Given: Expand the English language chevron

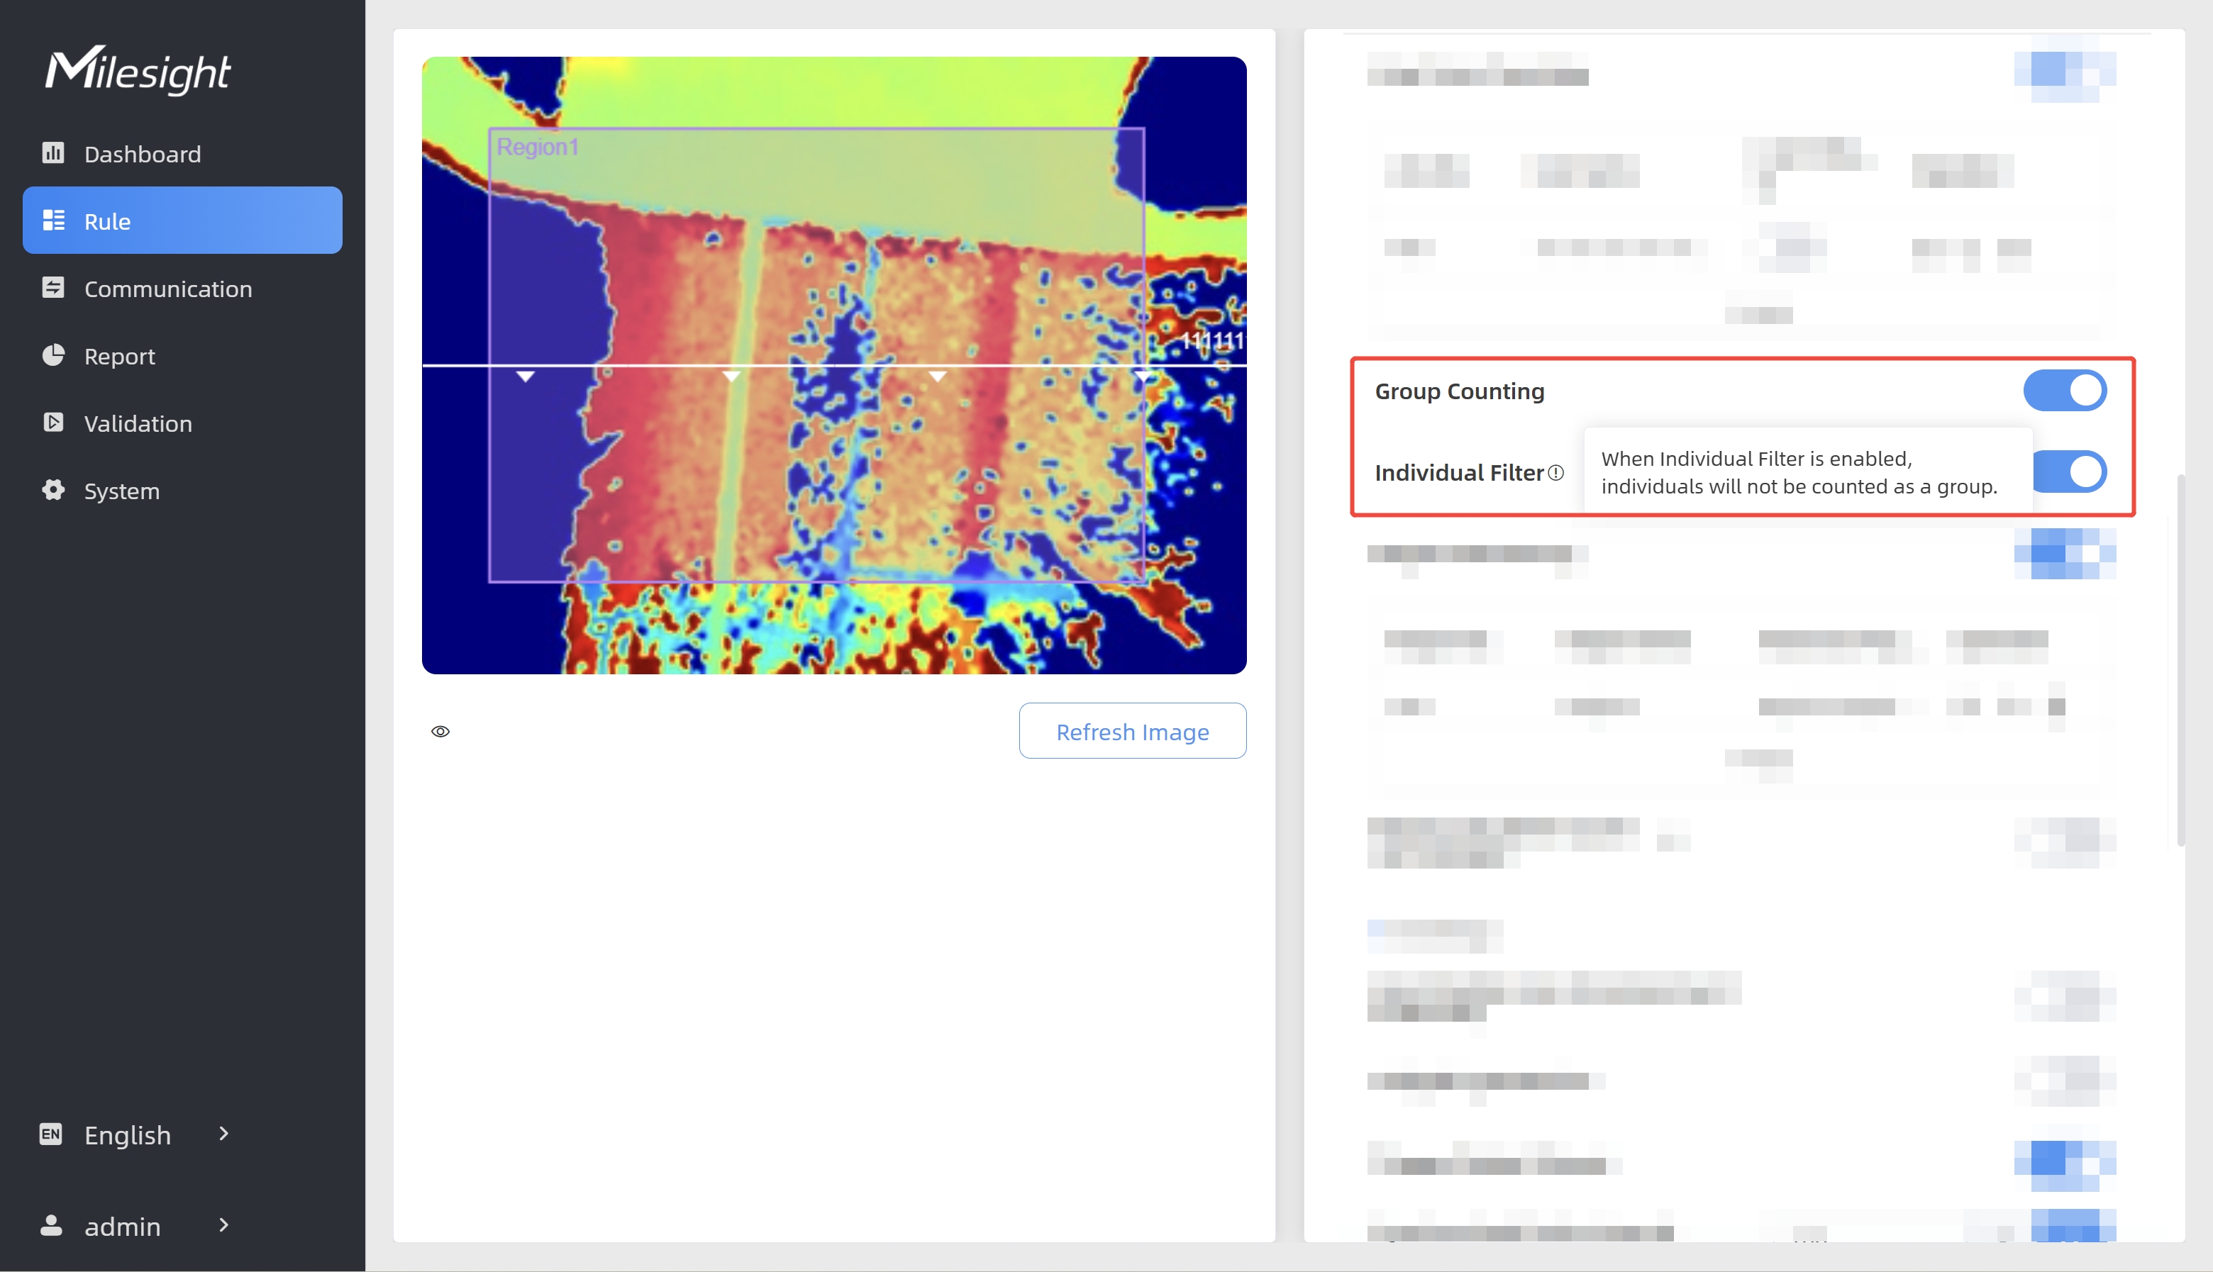Looking at the screenshot, I should coord(223,1133).
